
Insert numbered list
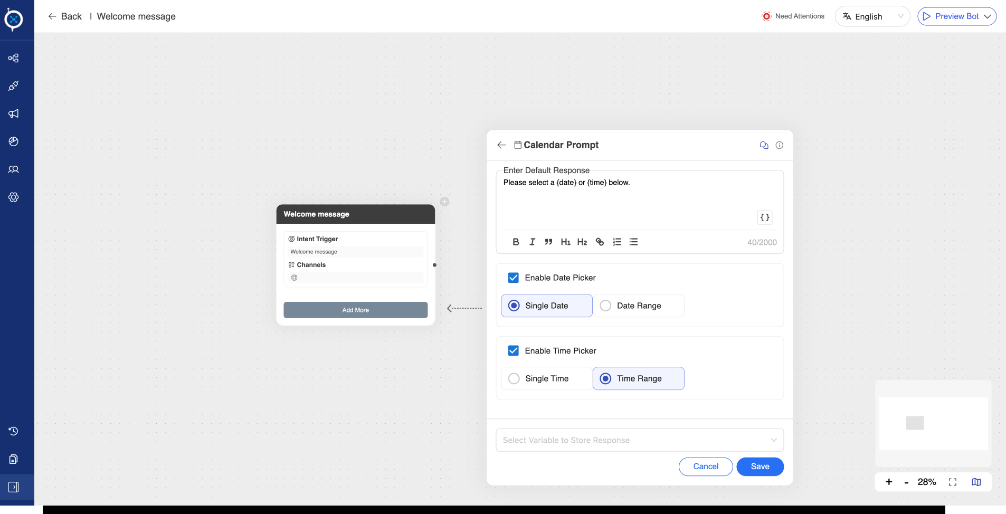point(617,242)
